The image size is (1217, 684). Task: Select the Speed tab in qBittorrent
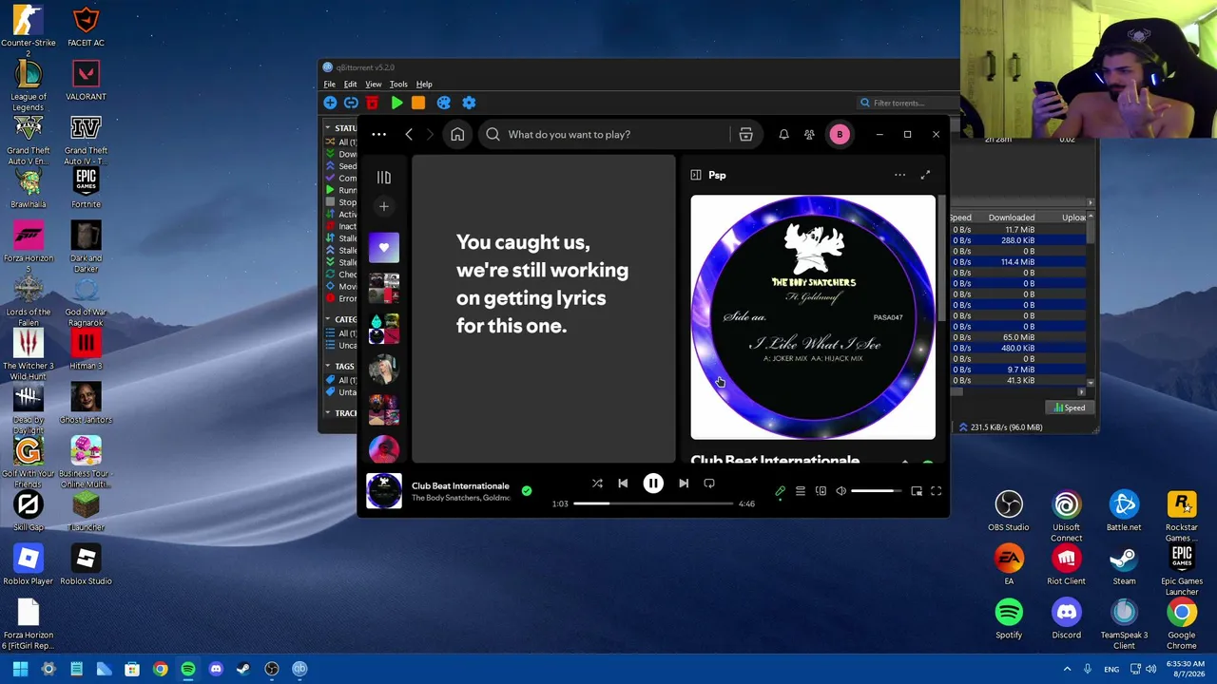click(x=1069, y=408)
